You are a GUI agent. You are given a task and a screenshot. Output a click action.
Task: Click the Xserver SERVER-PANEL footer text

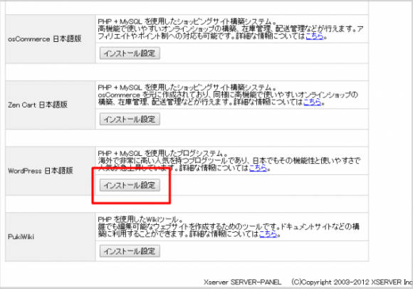(242, 282)
